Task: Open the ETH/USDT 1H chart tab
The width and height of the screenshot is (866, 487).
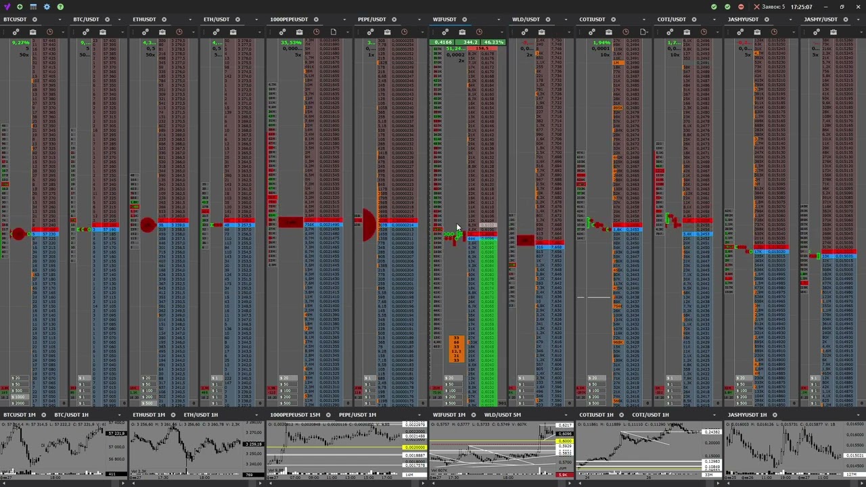Action: click(200, 415)
